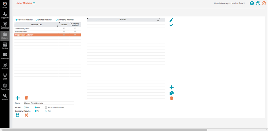Set Shared option to Yes
The image size is (268, 131).
(x=36, y=107)
